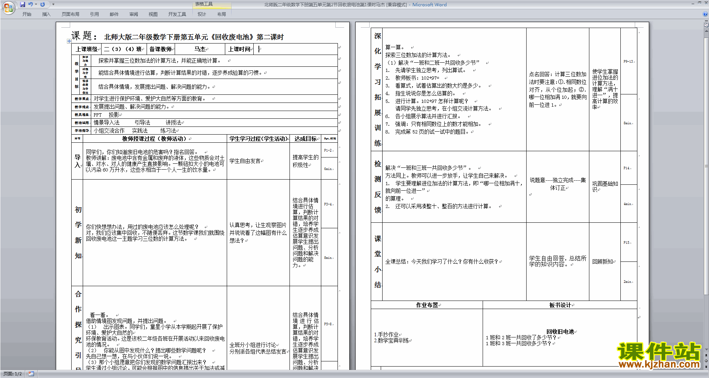Click the 巩固基础知识 cell
This screenshot has width=709, height=378.
click(x=605, y=186)
